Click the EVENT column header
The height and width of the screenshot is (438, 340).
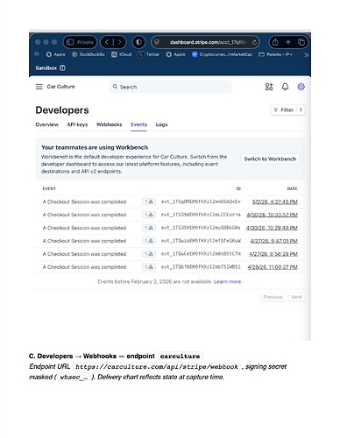click(x=49, y=188)
